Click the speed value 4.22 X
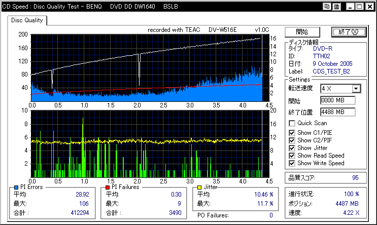This screenshot has height=225, width=377. point(351,213)
